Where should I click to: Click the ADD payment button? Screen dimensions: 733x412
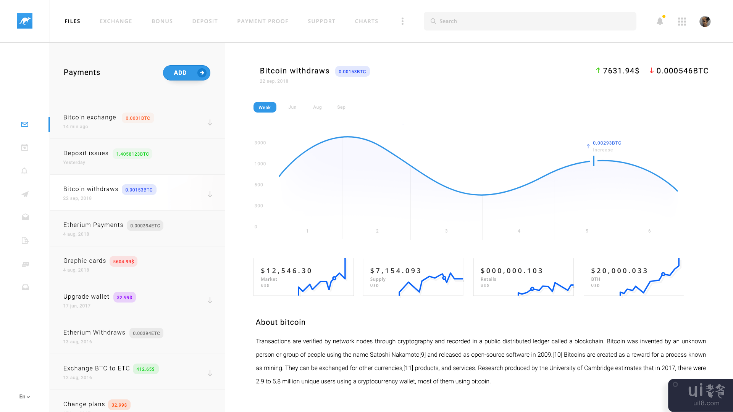click(186, 72)
